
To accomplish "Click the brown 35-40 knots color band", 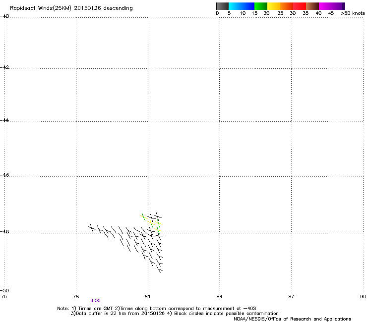I will pos(312,6).
